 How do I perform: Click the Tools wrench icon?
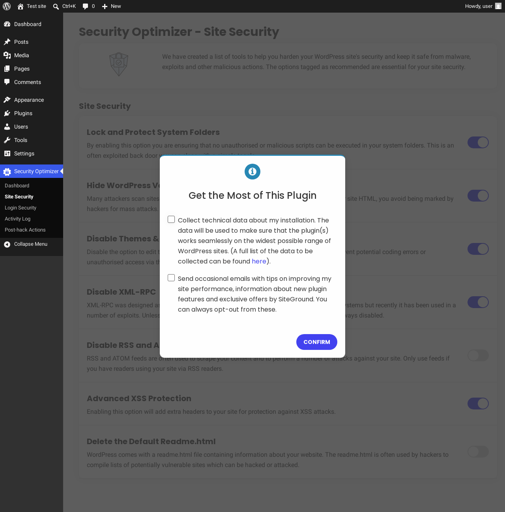[x=7, y=140]
